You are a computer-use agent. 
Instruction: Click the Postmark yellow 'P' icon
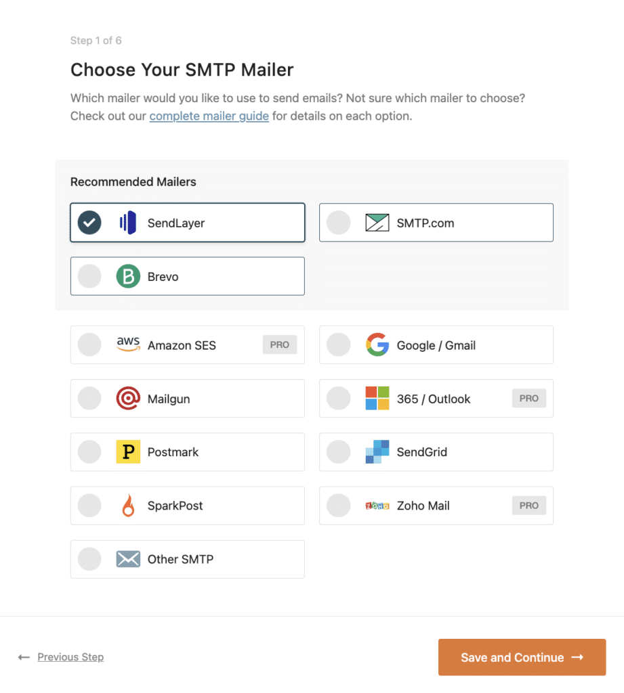click(128, 452)
